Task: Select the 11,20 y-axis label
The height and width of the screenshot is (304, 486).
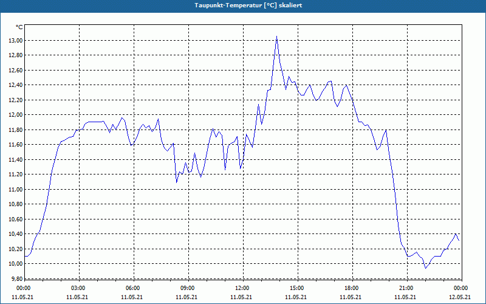Action: [x=15, y=174]
